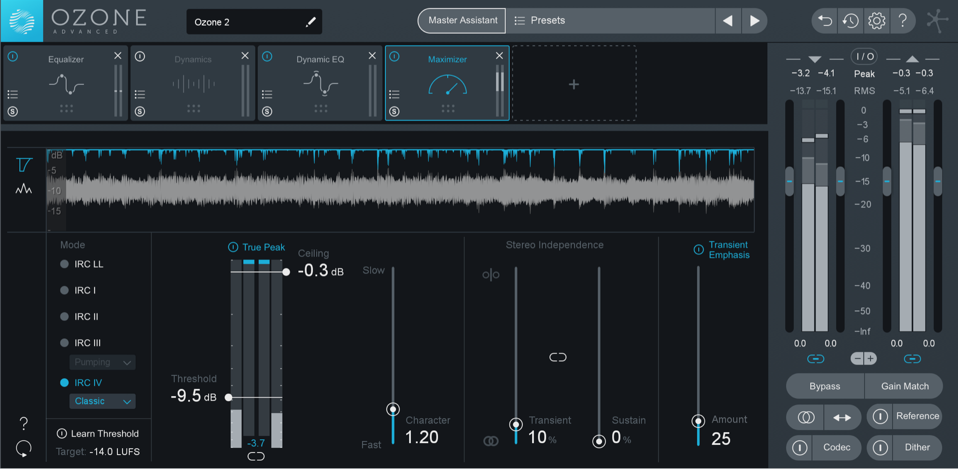Open the Equalizer module preset list icon

[13, 94]
